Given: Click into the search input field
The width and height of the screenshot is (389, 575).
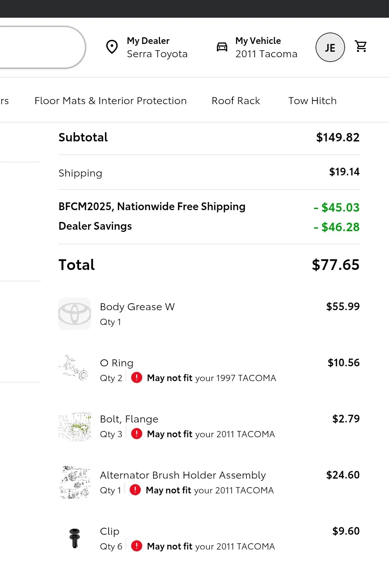Looking at the screenshot, I should coord(41,47).
